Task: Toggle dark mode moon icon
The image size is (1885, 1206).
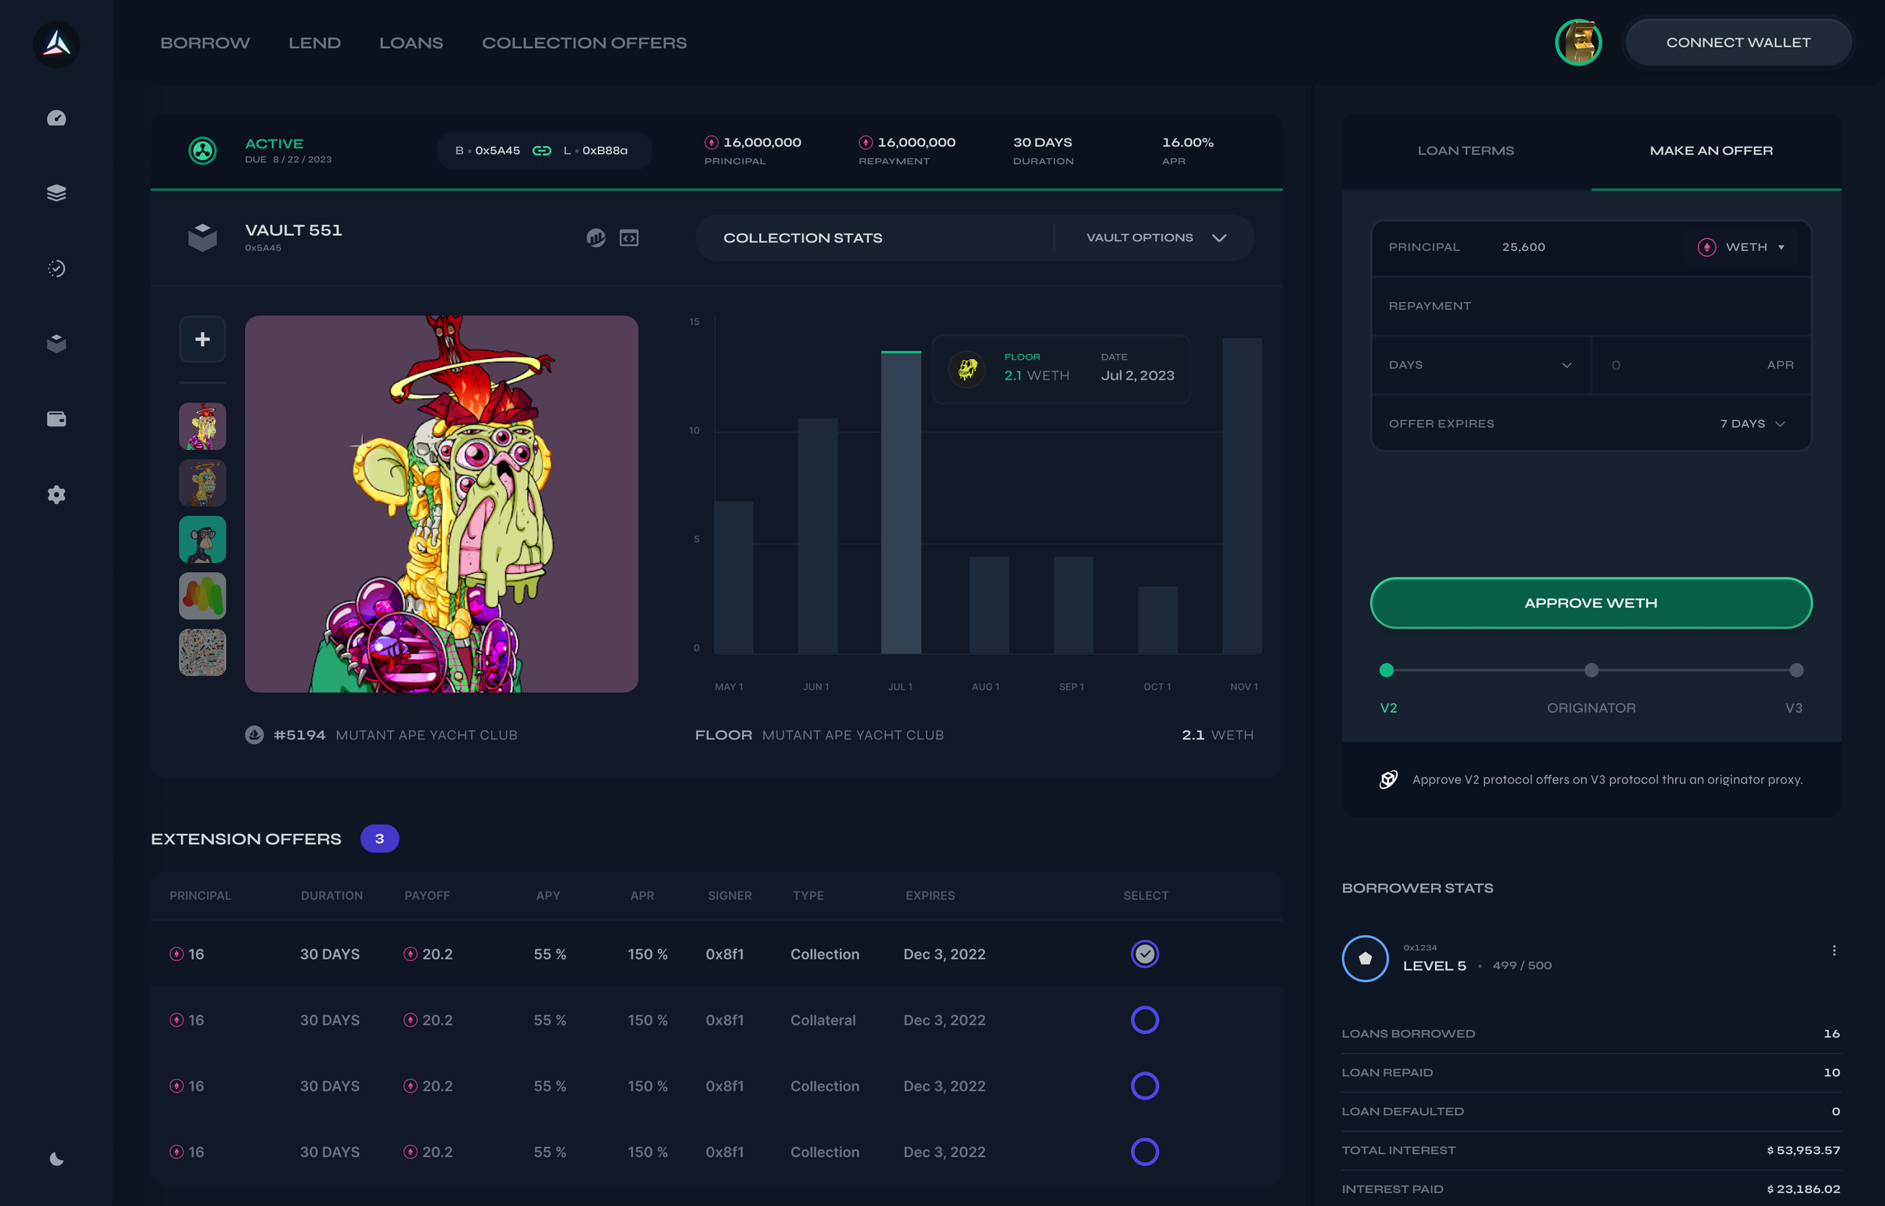Action: click(x=57, y=1159)
